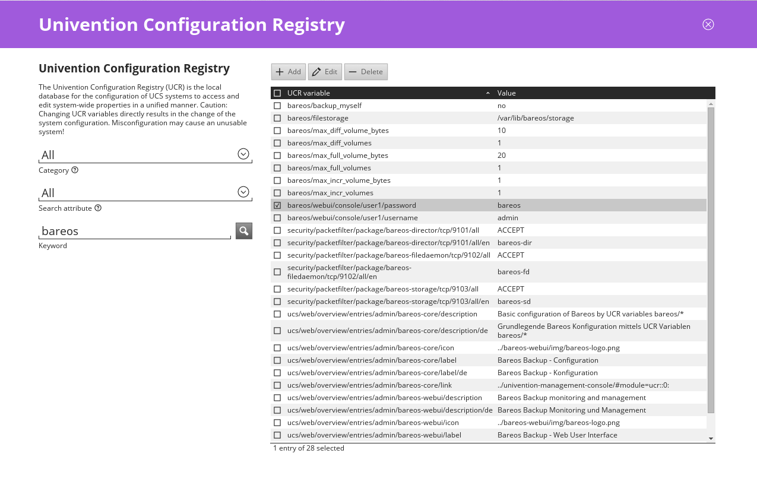This screenshot has height=485, width=757.
Task: Open the Category dropdown
Action: tap(243, 154)
